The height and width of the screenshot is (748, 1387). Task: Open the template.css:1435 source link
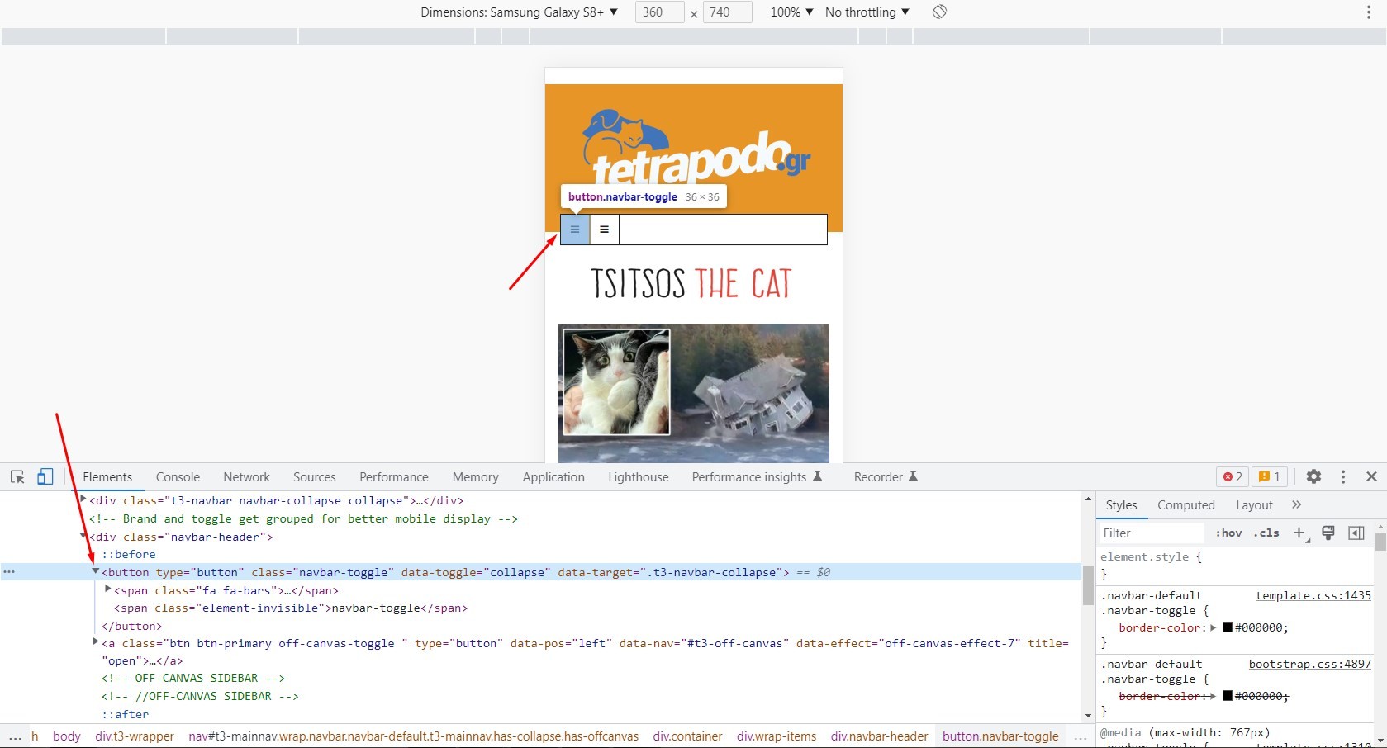click(1313, 596)
